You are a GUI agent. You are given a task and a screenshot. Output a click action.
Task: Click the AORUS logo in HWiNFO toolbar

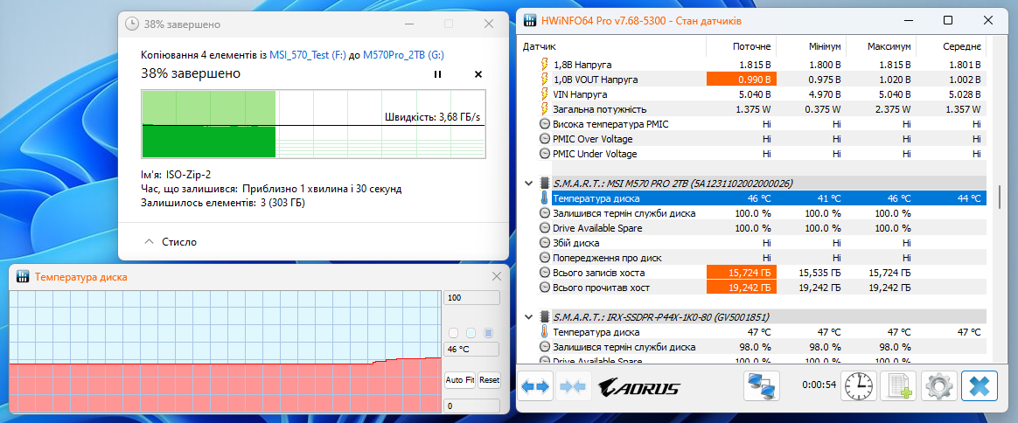[638, 388]
